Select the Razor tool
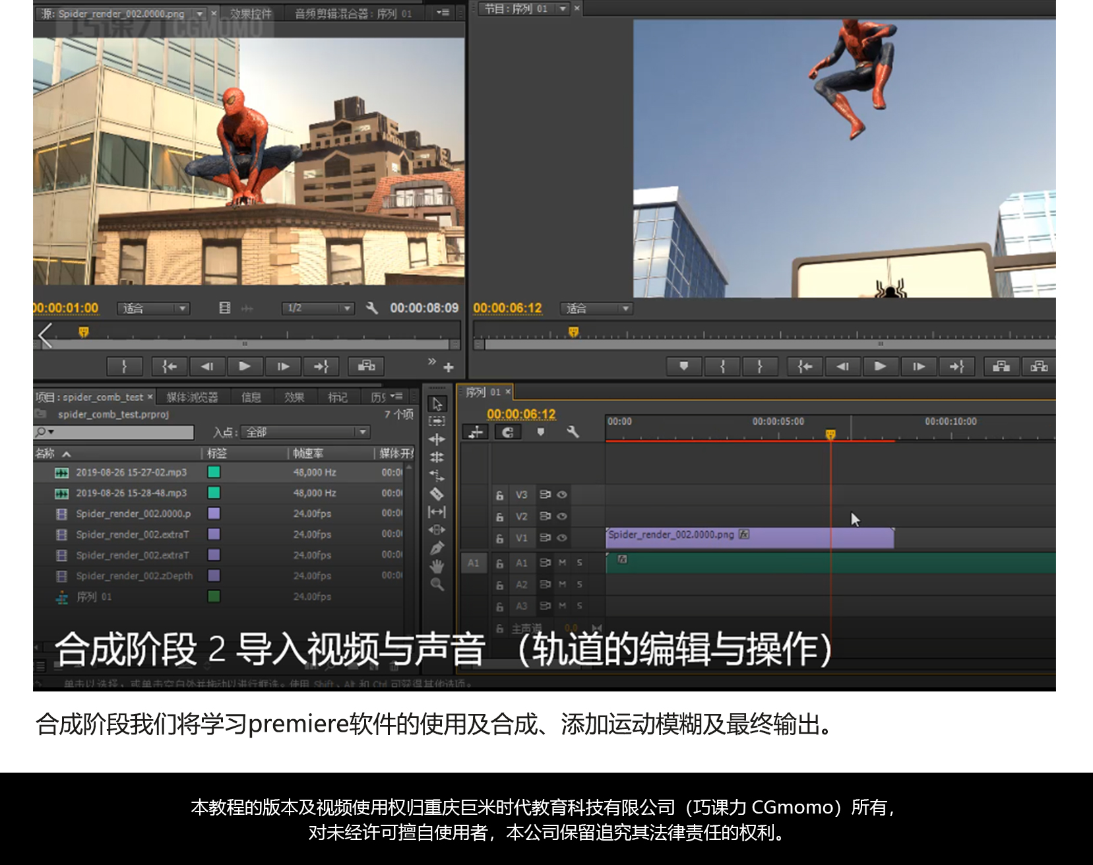The width and height of the screenshot is (1093, 865). [x=437, y=494]
